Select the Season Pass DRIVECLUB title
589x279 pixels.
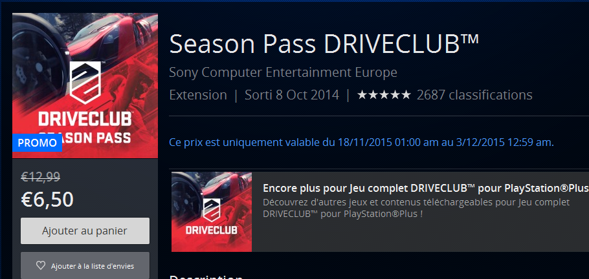click(x=324, y=45)
